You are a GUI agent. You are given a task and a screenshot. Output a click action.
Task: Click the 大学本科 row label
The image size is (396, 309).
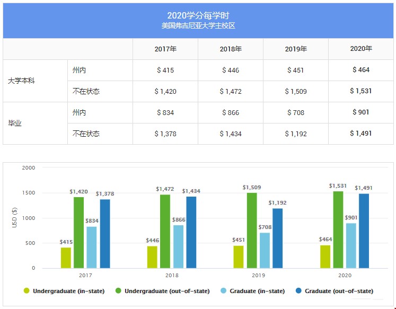[x=21, y=81]
